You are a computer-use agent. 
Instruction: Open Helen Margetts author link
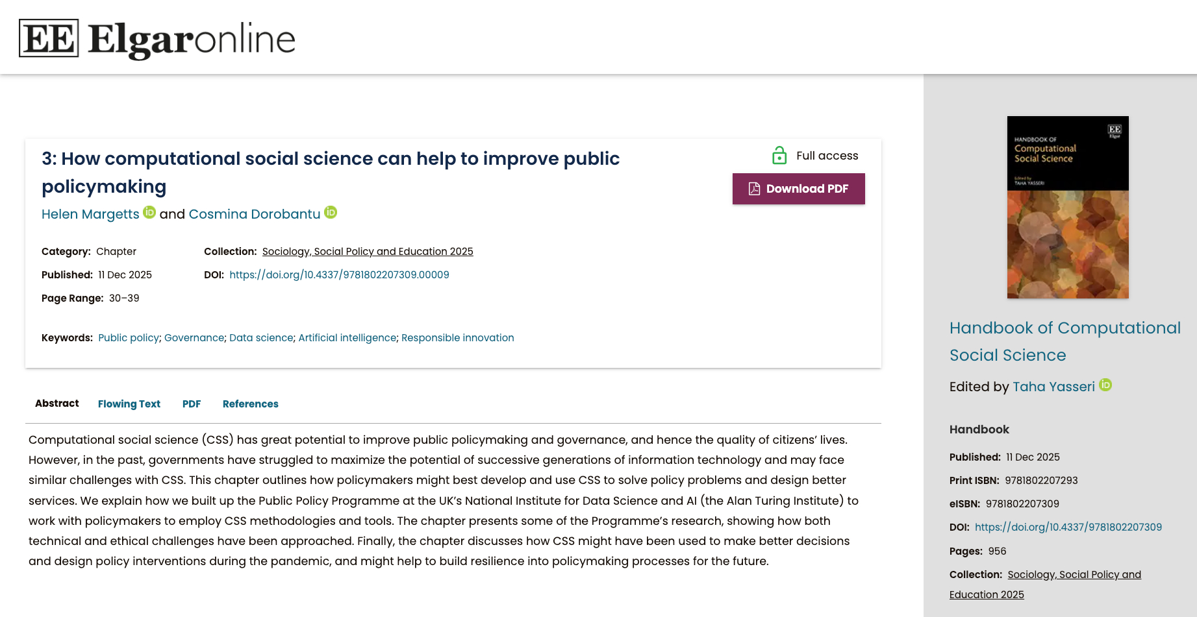click(90, 214)
